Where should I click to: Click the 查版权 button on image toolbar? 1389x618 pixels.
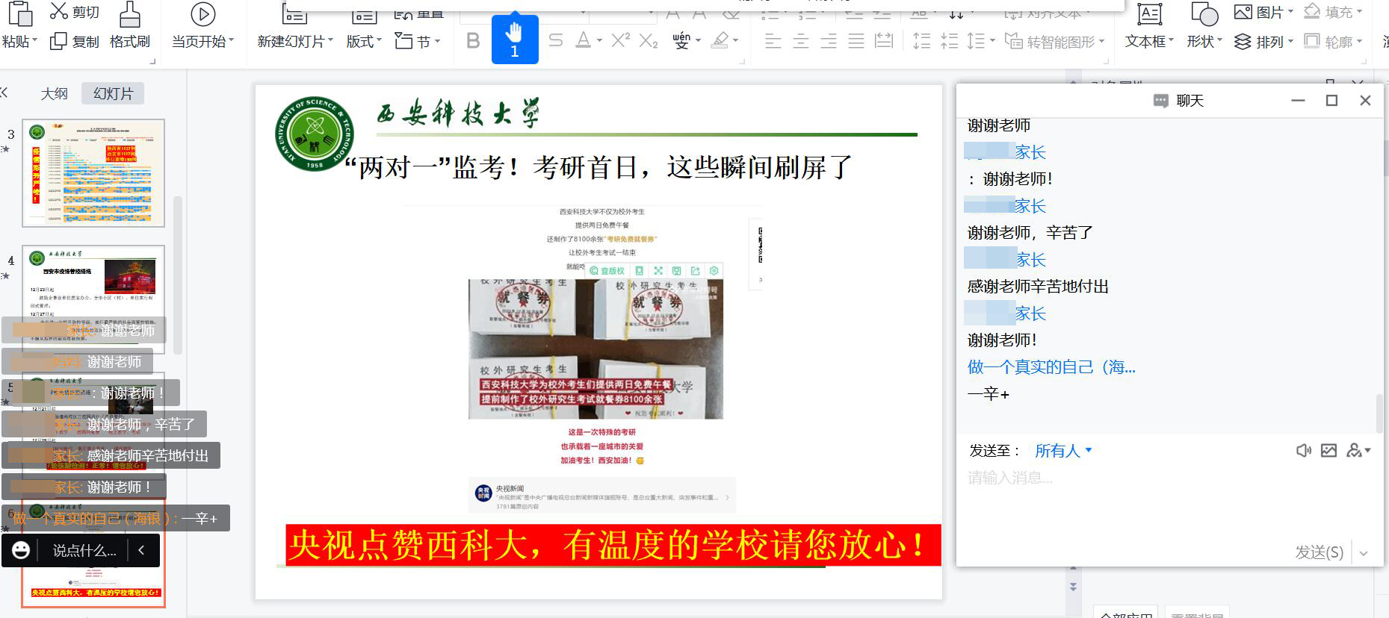[x=607, y=270]
